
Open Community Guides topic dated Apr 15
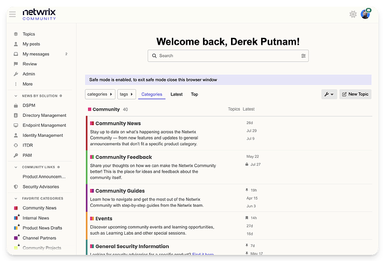point(252,198)
